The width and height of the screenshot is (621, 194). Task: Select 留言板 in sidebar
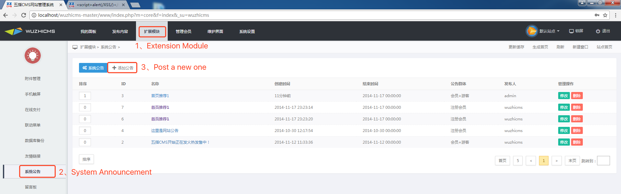(31, 187)
